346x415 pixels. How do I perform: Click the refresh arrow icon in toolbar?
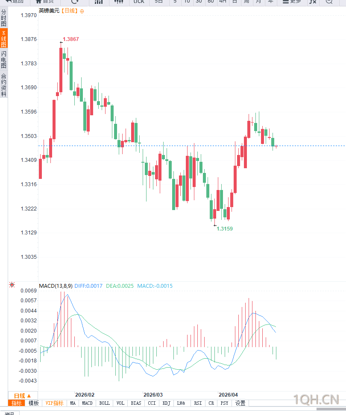click(75, 2)
